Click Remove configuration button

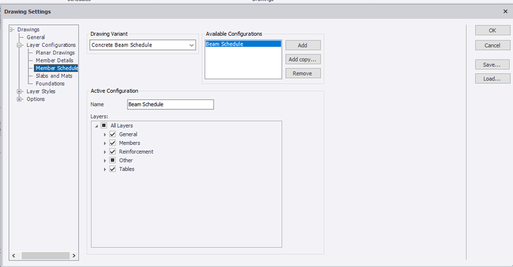(x=303, y=74)
